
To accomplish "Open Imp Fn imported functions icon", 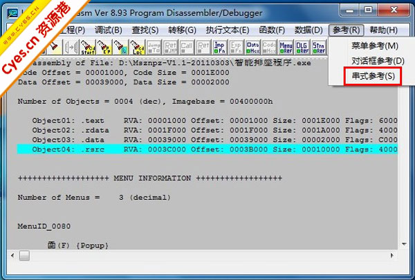I will (219, 46).
